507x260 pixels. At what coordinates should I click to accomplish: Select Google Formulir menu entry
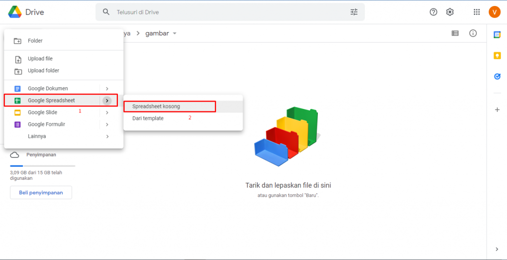click(x=64, y=124)
